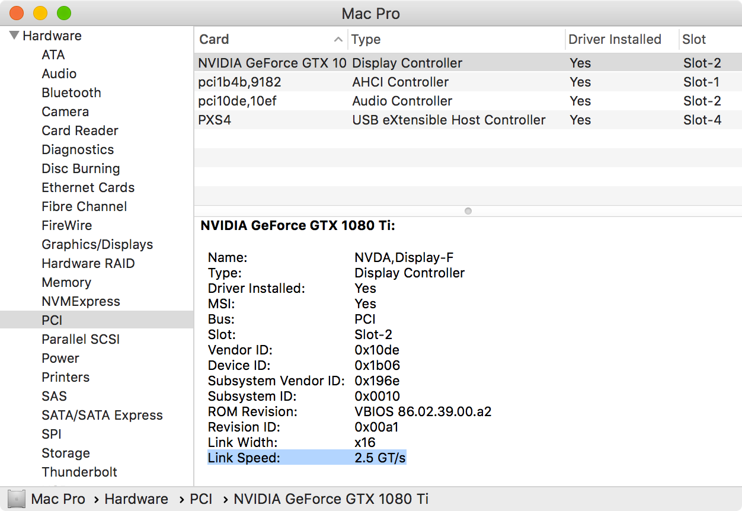Open Printers section
This screenshot has height=511, width=742.
pyautogui.click(x=66, y=377)
